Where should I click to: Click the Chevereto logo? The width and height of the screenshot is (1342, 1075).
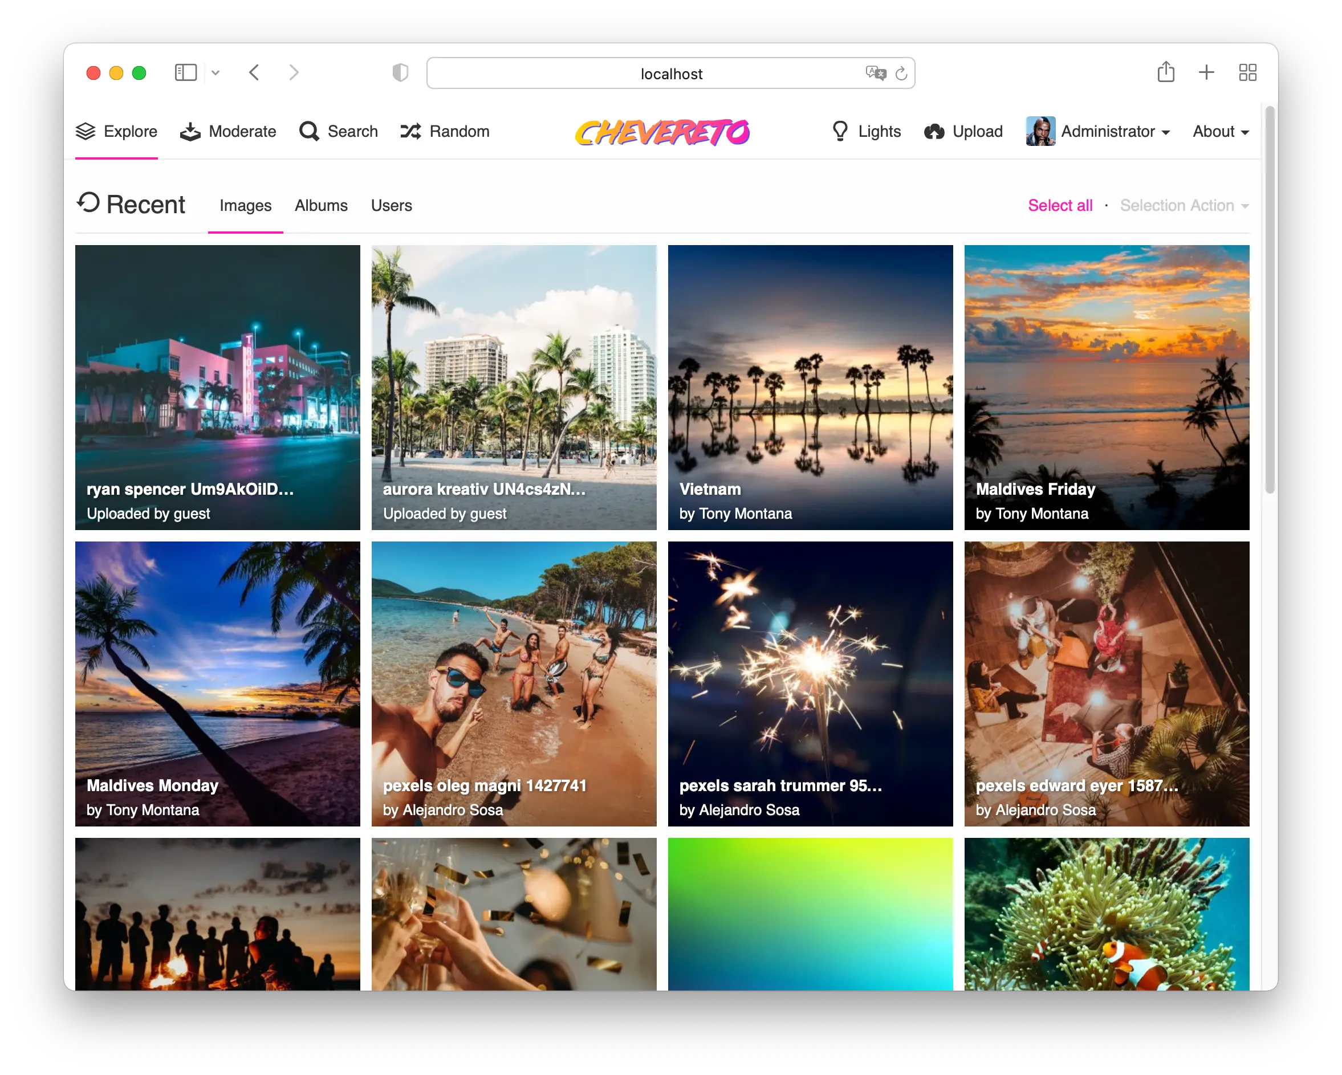pyautogui.click(x=662, y=131)
